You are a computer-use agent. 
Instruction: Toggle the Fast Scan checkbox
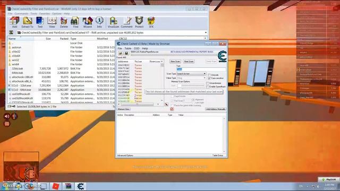point(172,101)
